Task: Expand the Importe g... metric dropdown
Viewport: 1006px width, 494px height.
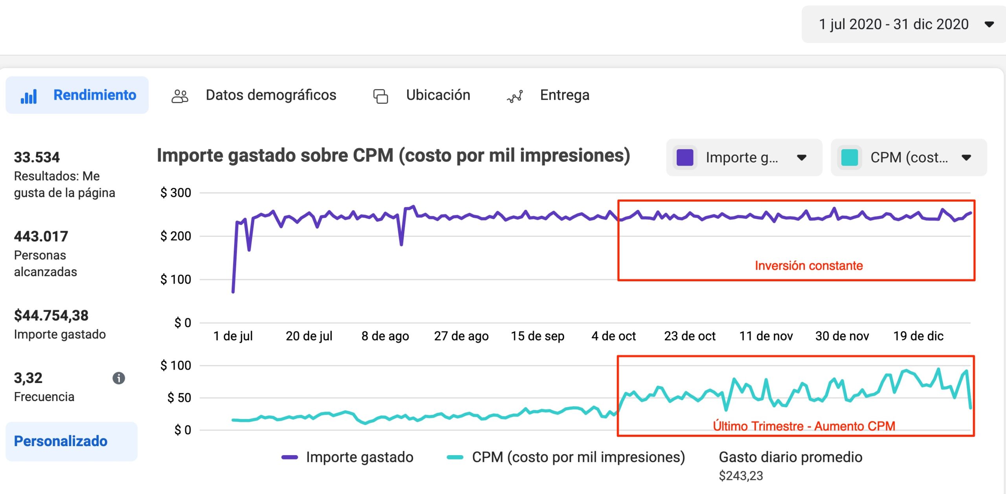Action: [x=802, y=157]
